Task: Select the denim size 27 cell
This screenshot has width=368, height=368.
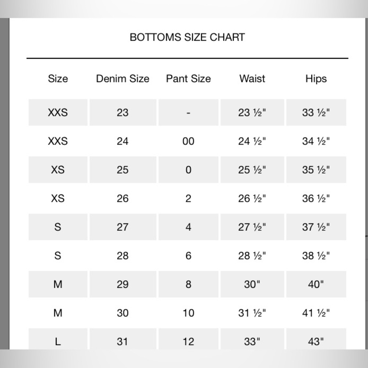Action: click(x=123, y=227)
